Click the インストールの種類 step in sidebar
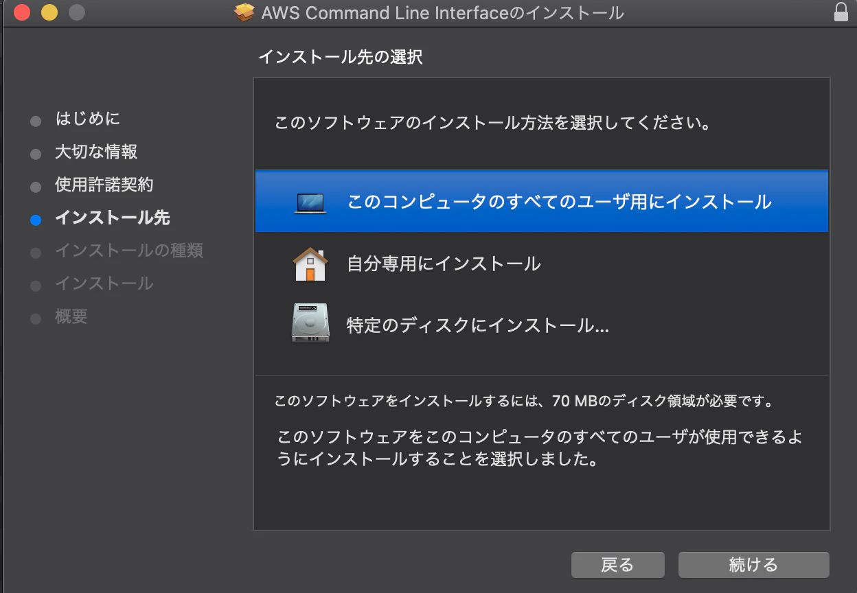 click(129, 251)
